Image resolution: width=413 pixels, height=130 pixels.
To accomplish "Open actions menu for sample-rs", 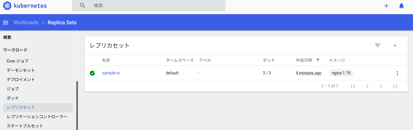I will click(397, 73).
